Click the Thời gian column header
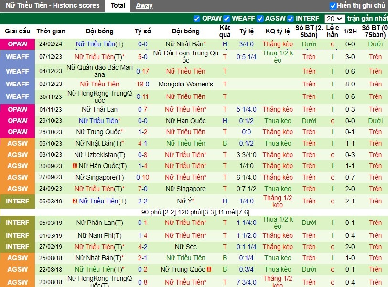The image size is (388, 287). 51,31
